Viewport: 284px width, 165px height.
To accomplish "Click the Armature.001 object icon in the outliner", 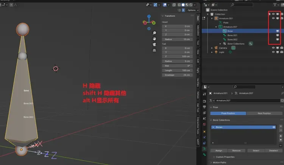I will 216,18.
